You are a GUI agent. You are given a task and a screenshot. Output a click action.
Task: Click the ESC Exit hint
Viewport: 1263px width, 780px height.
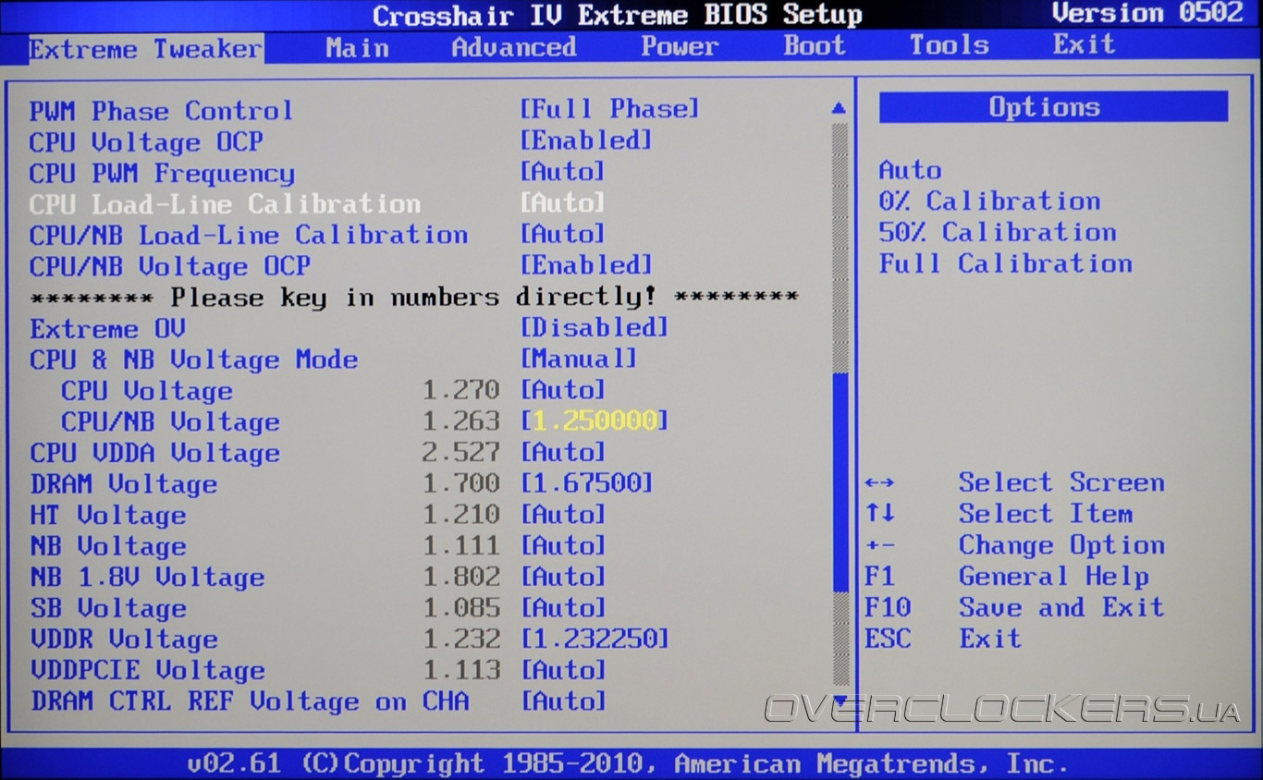coord(943,639)
